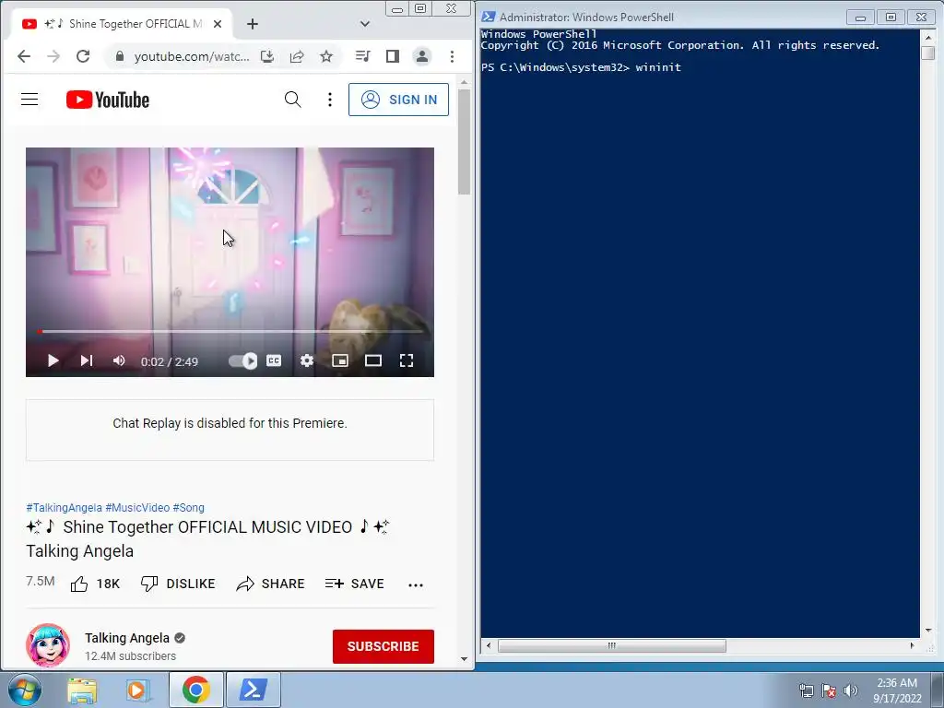Screen dimensions: 944x708
Task: Click the SHARE button
Action: 270,584
